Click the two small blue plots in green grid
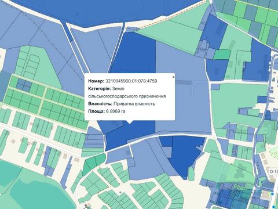 click(24, 85)
